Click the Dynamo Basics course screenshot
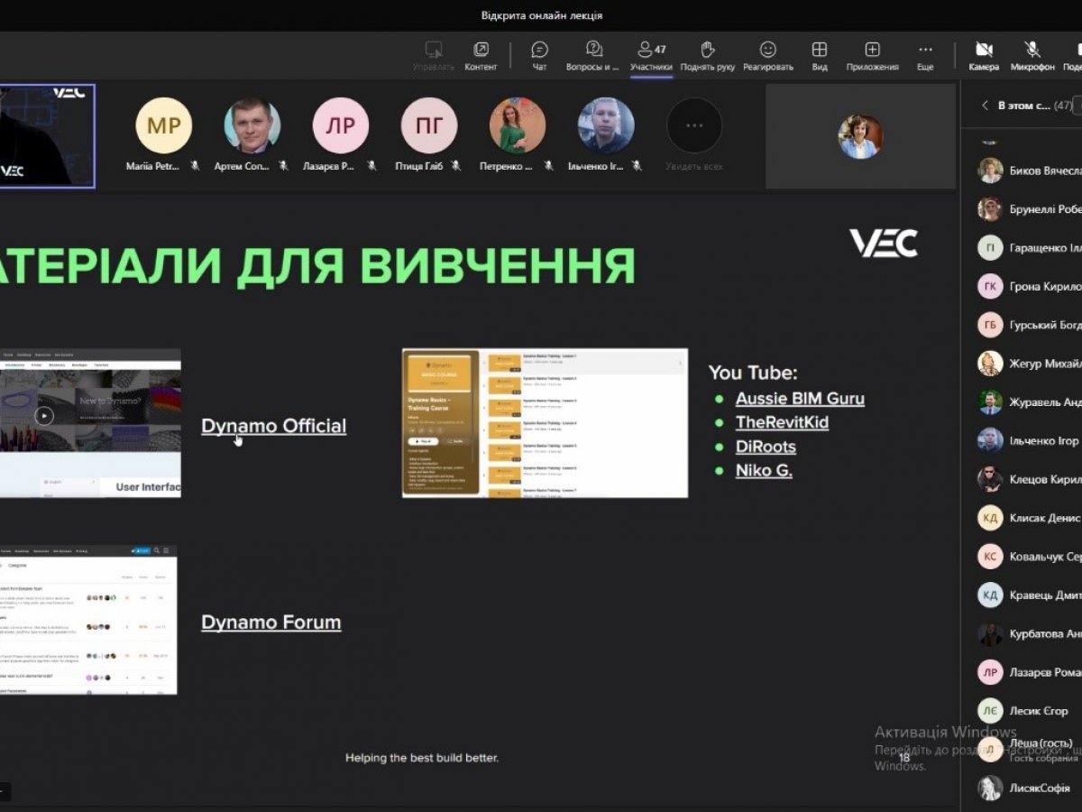 click(545, 423)
